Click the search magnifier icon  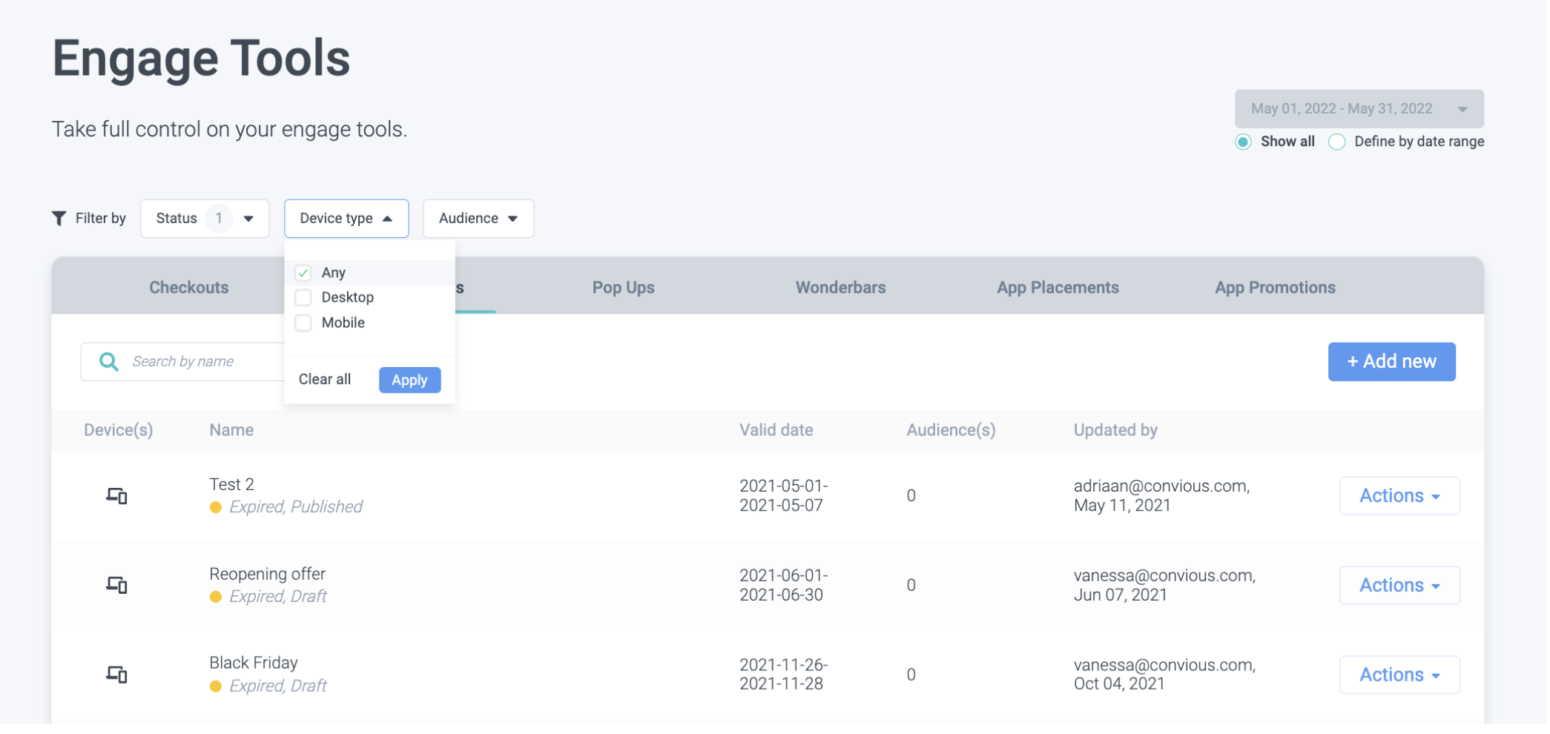tap(109, 361)
